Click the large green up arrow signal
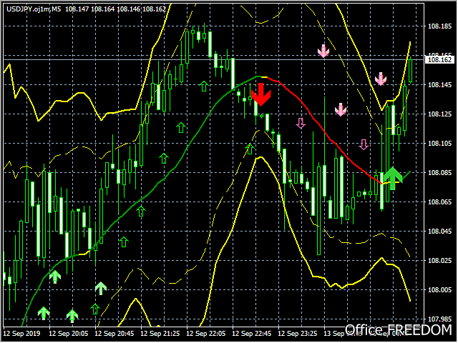Screen dimensions: 458x343 [x=393, y=178]
